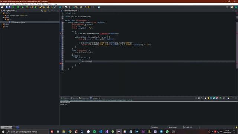The height and width of the screenshot is (134, 238).
Task: Expand the SNA project node
Action: click(1, 26)
